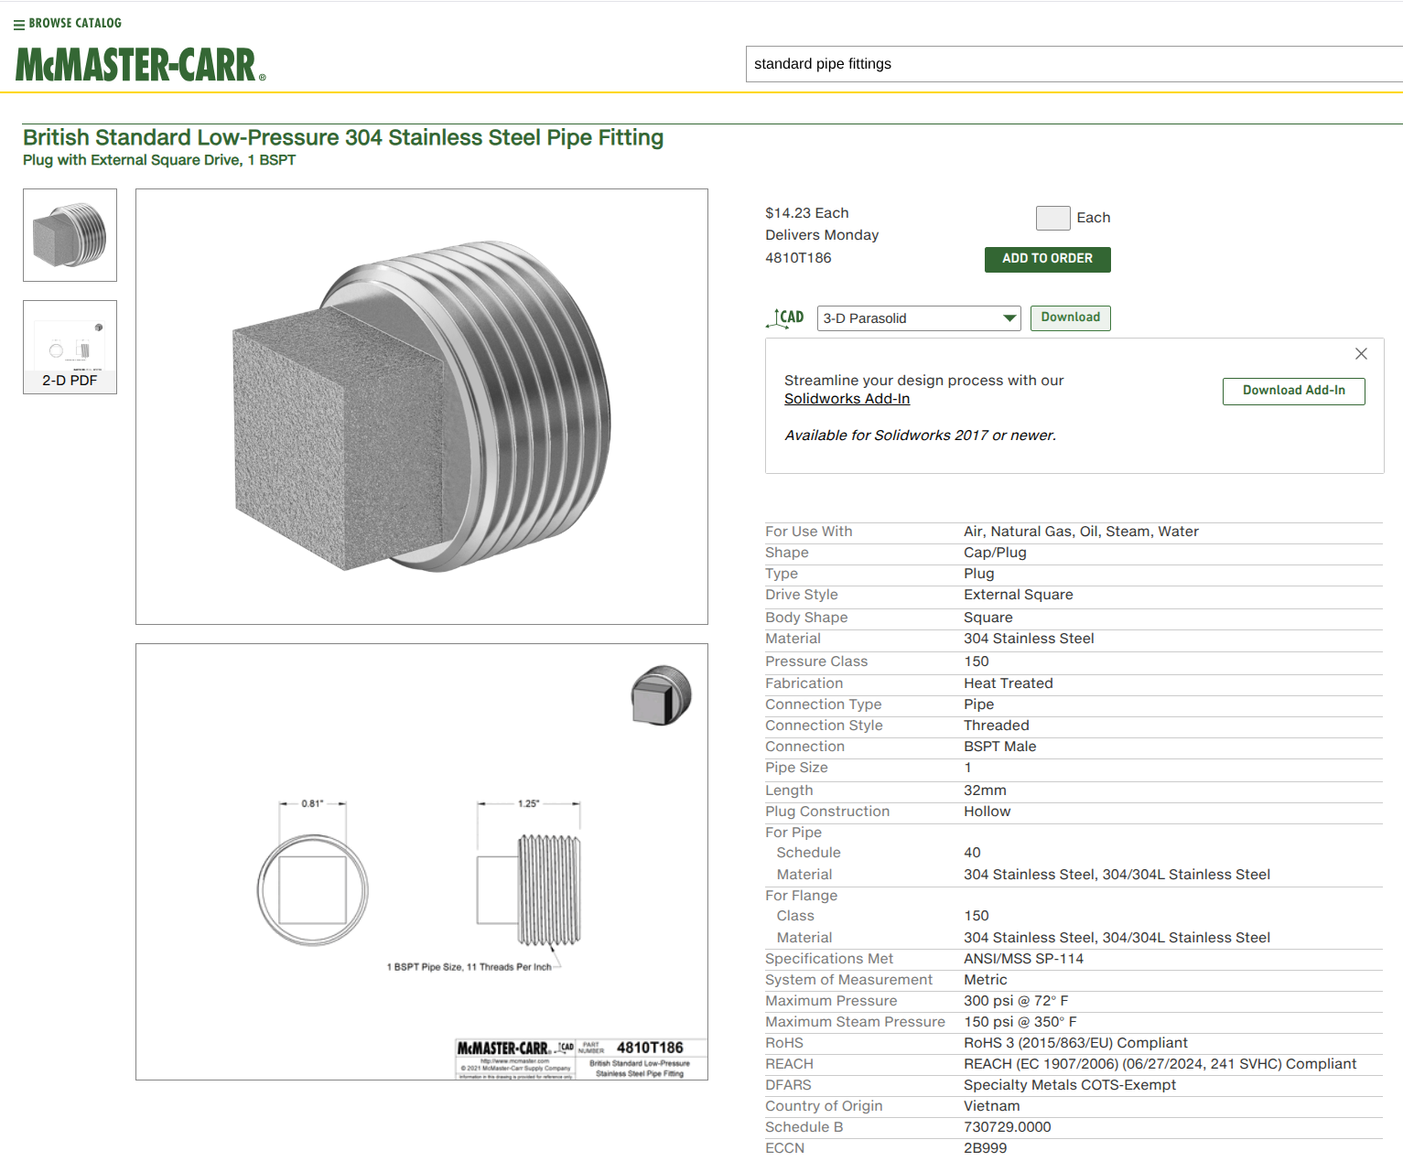Click the Air, Natural Gas, Oil, Steam, Water value

[1081, 532]
